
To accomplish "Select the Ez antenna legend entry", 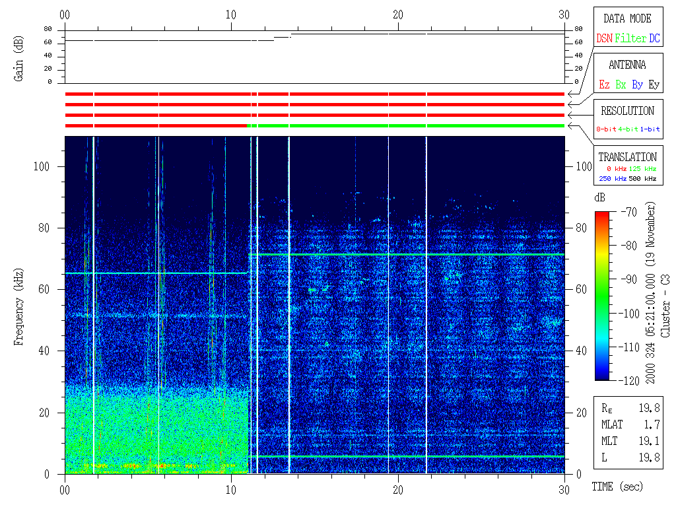I will pos(604,85).
